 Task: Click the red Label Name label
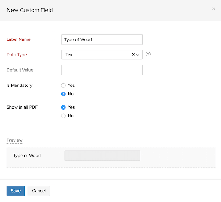(19, 39)
